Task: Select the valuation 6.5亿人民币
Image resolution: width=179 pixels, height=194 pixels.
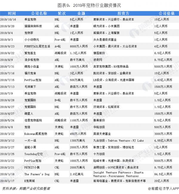Action: 162,53
